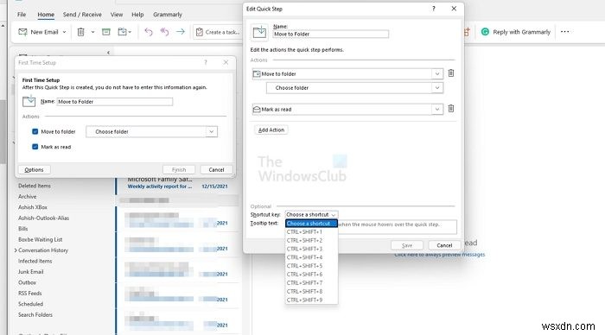This screenshot has width=605, height=335.
Task: Click the Forward arrow icon
Action: pos(180,32)
